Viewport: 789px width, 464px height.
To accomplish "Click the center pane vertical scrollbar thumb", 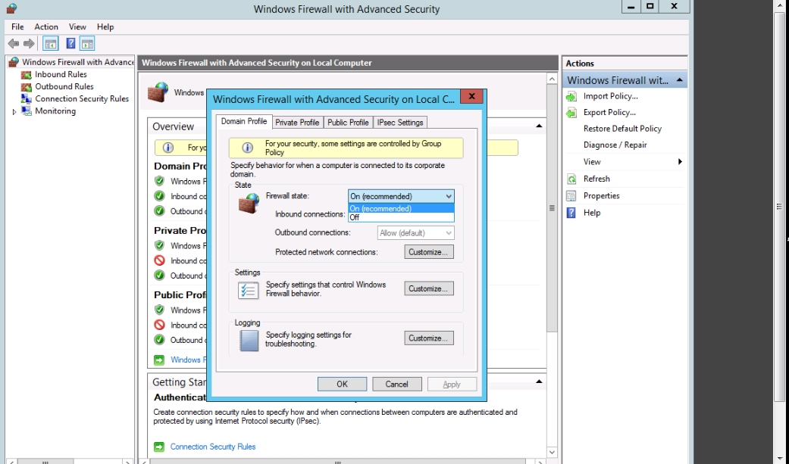I will [552, 208].
